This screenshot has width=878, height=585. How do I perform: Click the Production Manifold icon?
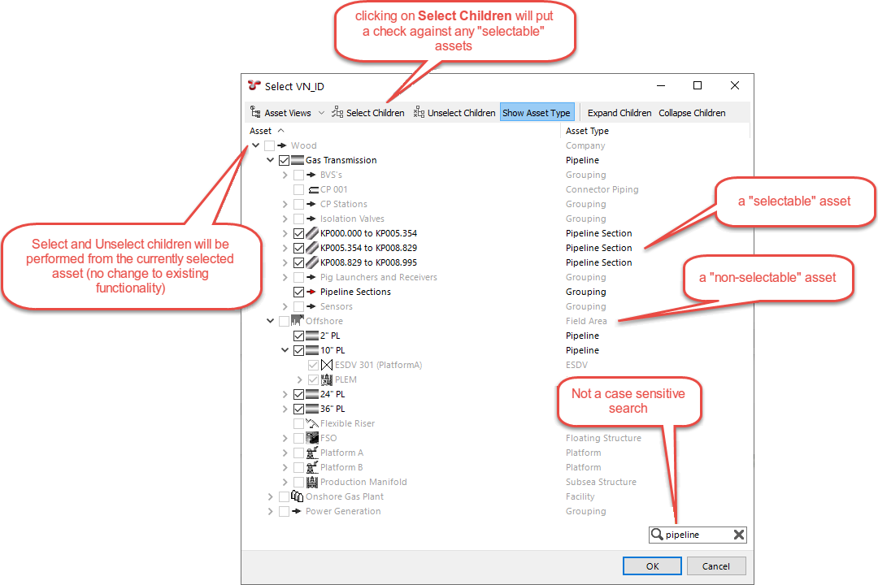click(312, 482)
